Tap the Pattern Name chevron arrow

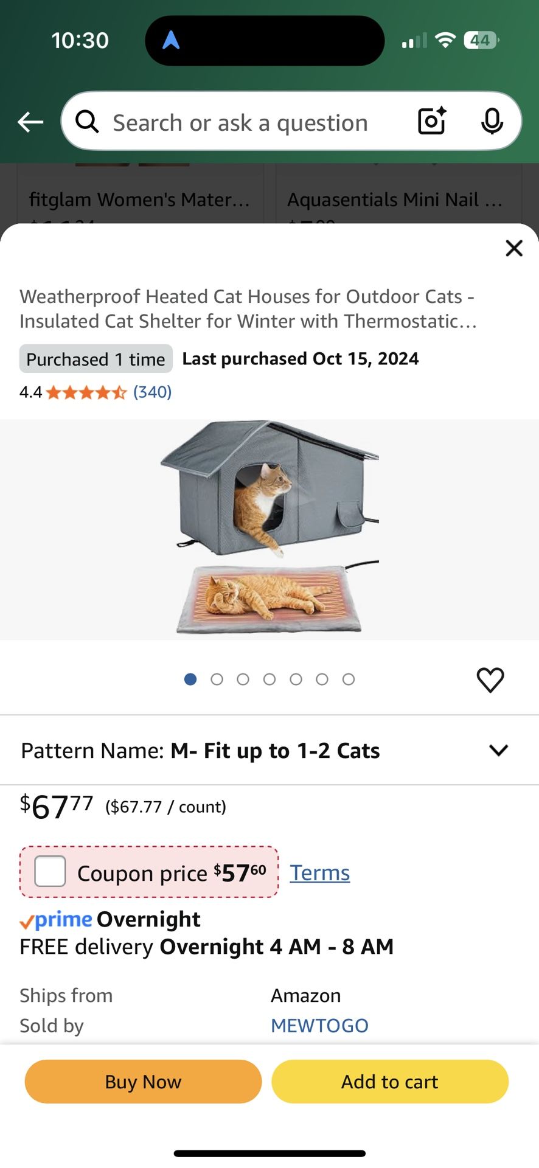coord(498,751)
